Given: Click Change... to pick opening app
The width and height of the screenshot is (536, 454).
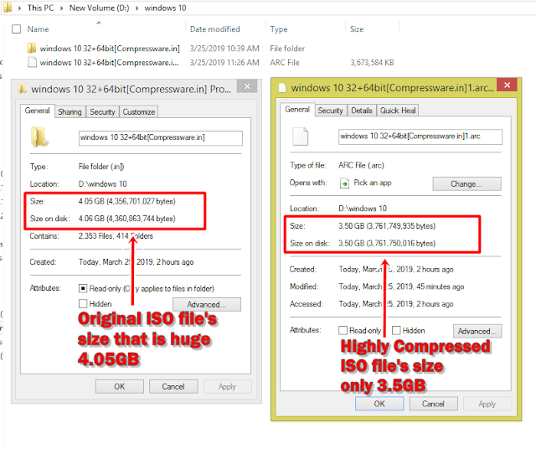Looking at the screenshot, I should tap(467, 184).
